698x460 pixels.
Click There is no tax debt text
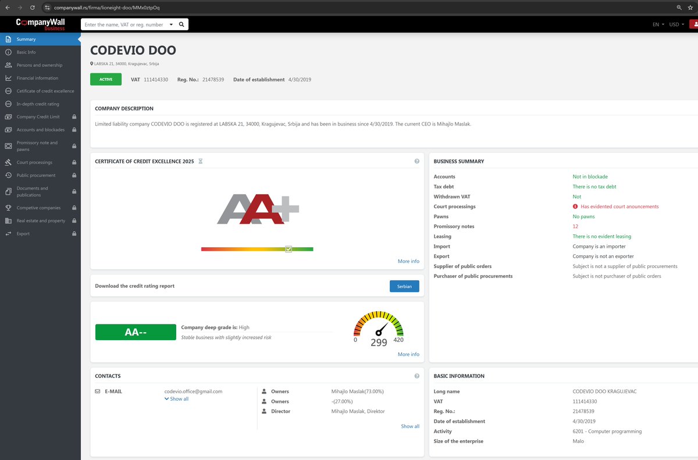(594, 187)
